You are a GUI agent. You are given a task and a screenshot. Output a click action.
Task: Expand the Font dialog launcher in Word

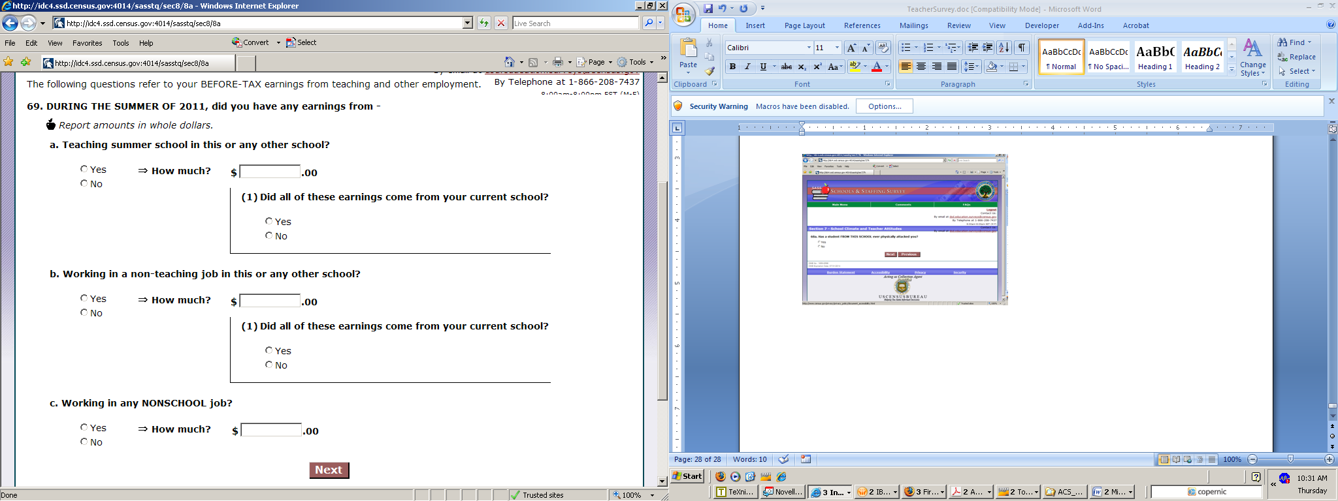[887, 84]
